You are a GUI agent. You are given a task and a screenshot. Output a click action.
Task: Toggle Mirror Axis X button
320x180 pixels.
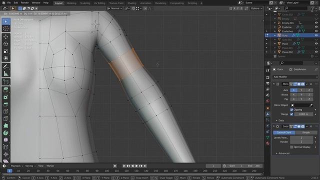pyautogui.click(x=293, y=90)
